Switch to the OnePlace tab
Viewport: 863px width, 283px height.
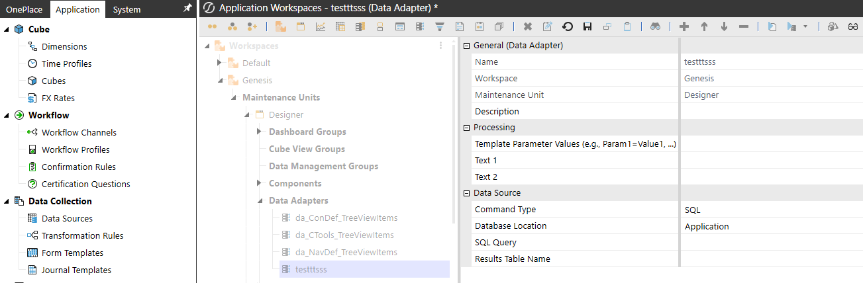(24, 9)
